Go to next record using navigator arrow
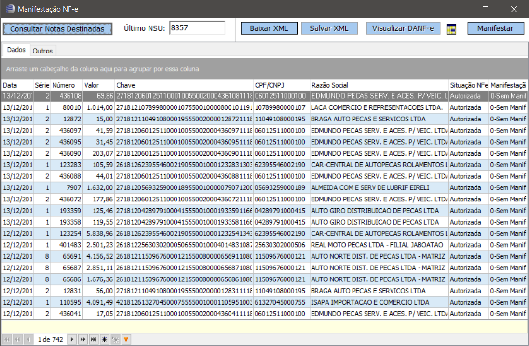Image resolution: width=529 pixels, height=346 pixels. [72, 339]
